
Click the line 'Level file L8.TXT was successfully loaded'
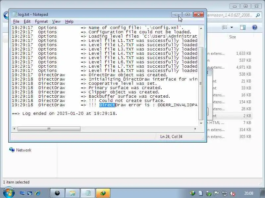point(143,71)
